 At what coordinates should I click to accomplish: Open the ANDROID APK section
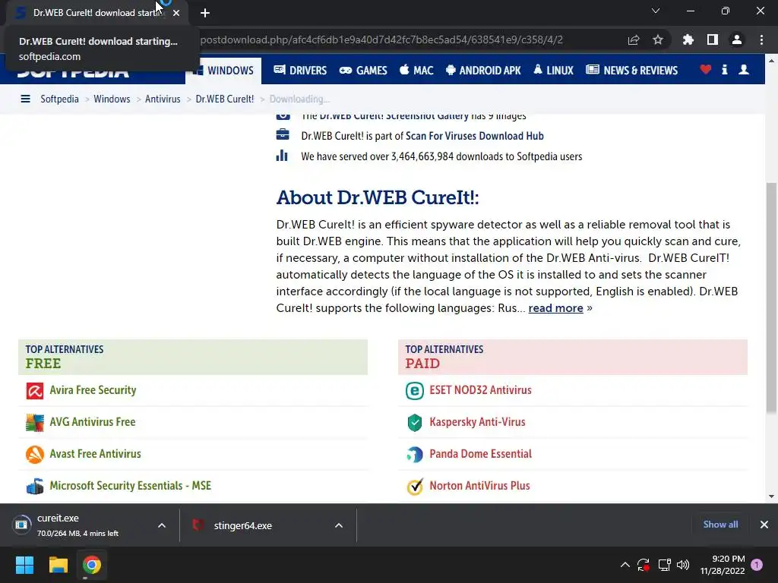click(x=483, y=71)
